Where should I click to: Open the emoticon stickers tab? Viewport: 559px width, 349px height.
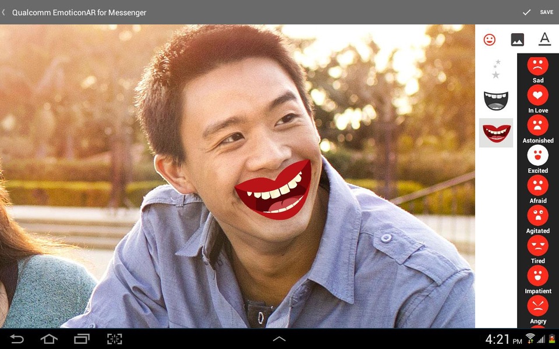tap(490, 40)
